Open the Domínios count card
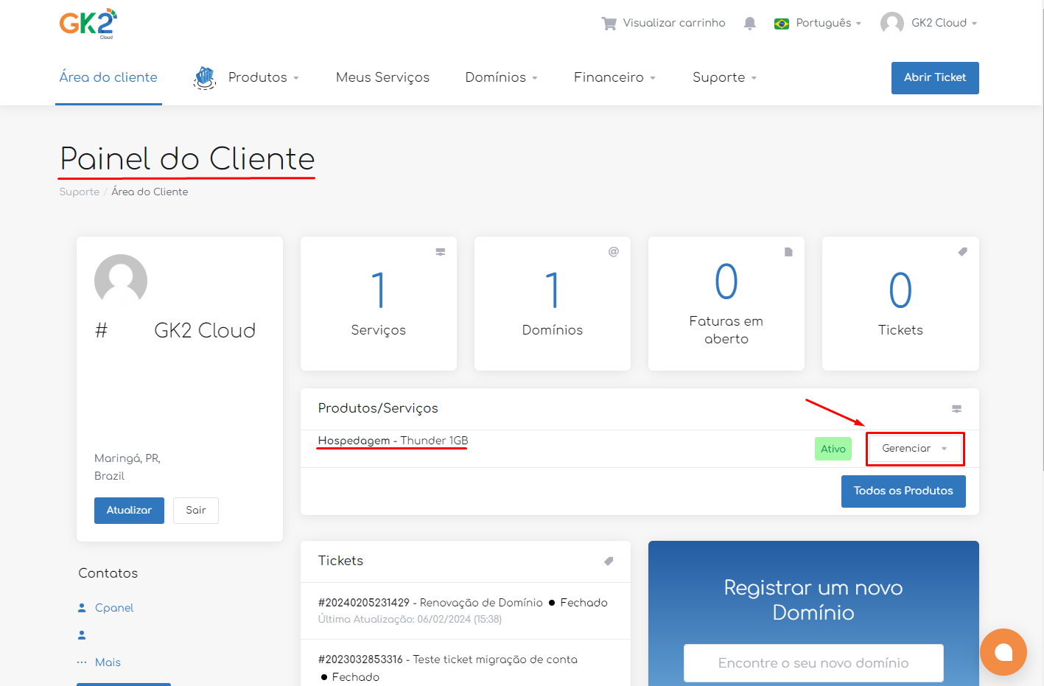The height and width of the screenshot is (686, 1044). [553, 304]
